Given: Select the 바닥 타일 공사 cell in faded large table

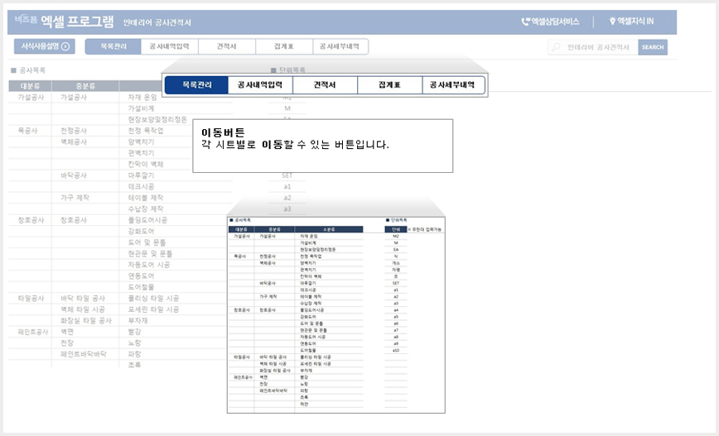Looking at the screenshot, I should [x=83, y=298].
